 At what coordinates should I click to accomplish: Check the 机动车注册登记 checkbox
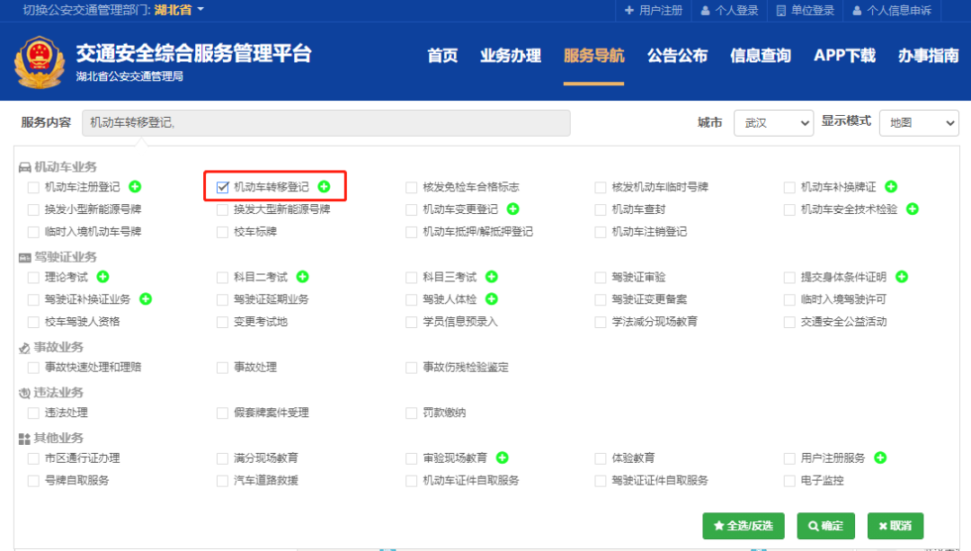(33, 187)
